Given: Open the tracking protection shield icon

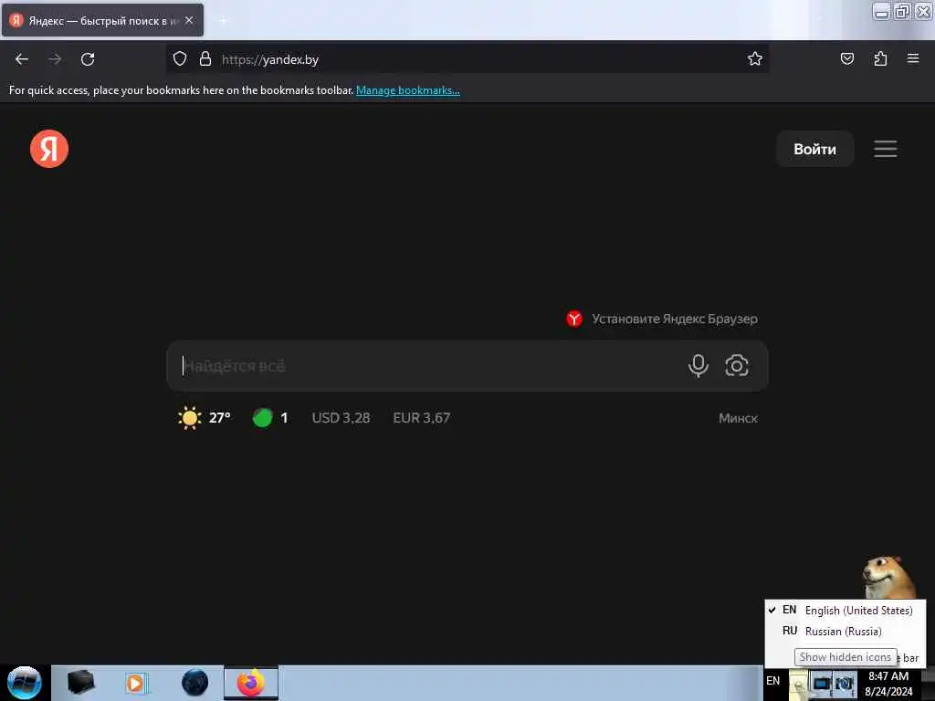Looking at the screenshot, I should click(180, 58).
